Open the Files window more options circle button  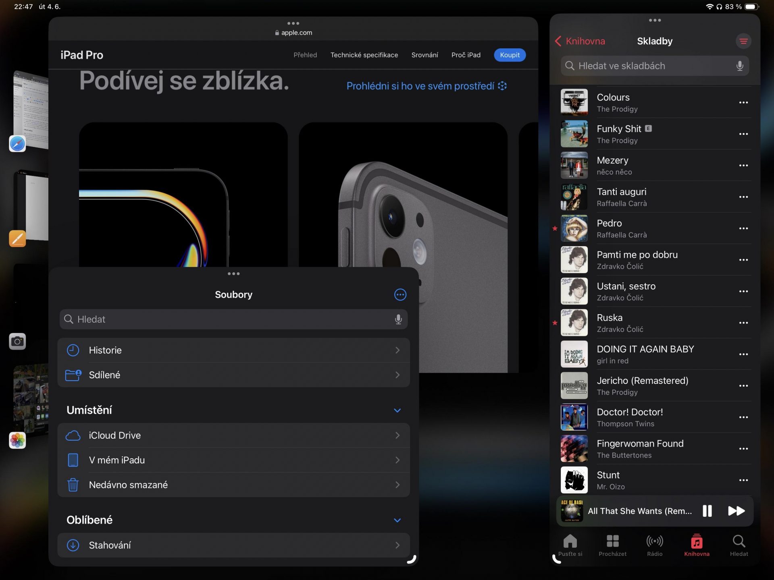pyautogui.click(x=400, y=295)
